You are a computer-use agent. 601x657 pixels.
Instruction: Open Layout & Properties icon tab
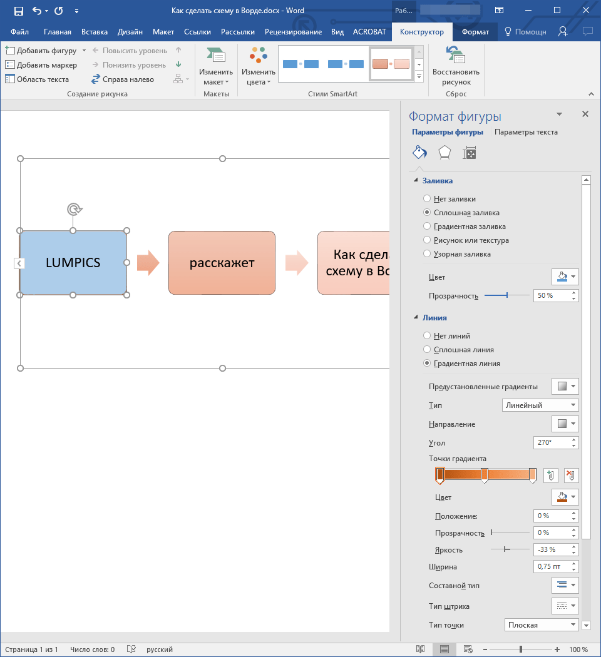coord(469,153)
